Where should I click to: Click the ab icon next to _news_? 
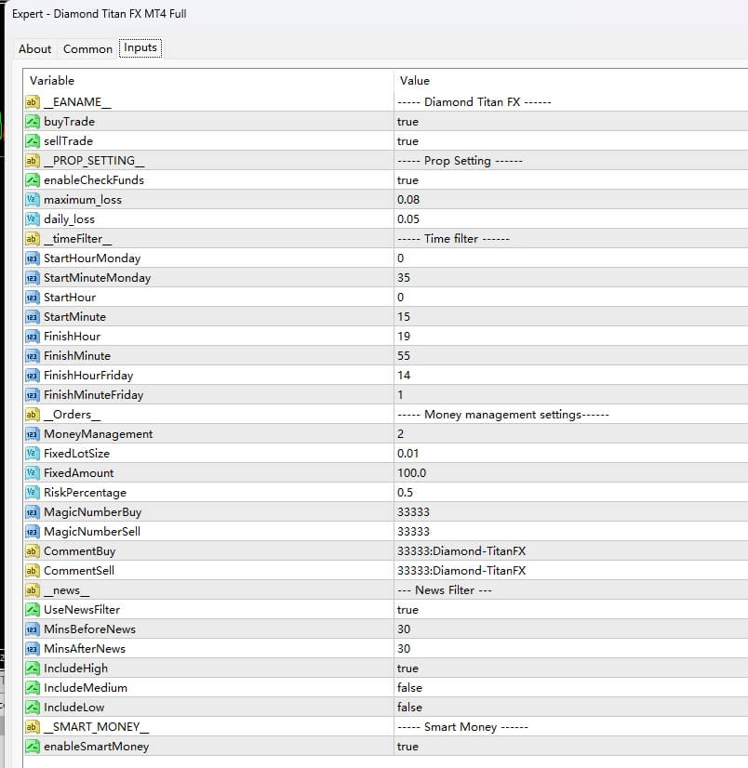(31, 589)
